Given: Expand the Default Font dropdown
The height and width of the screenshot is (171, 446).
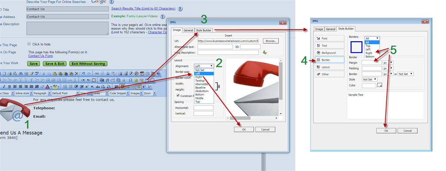Looking at the screenshot, I should pos(65,93).
